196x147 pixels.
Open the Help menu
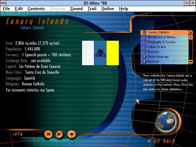[x=123, y=9]
